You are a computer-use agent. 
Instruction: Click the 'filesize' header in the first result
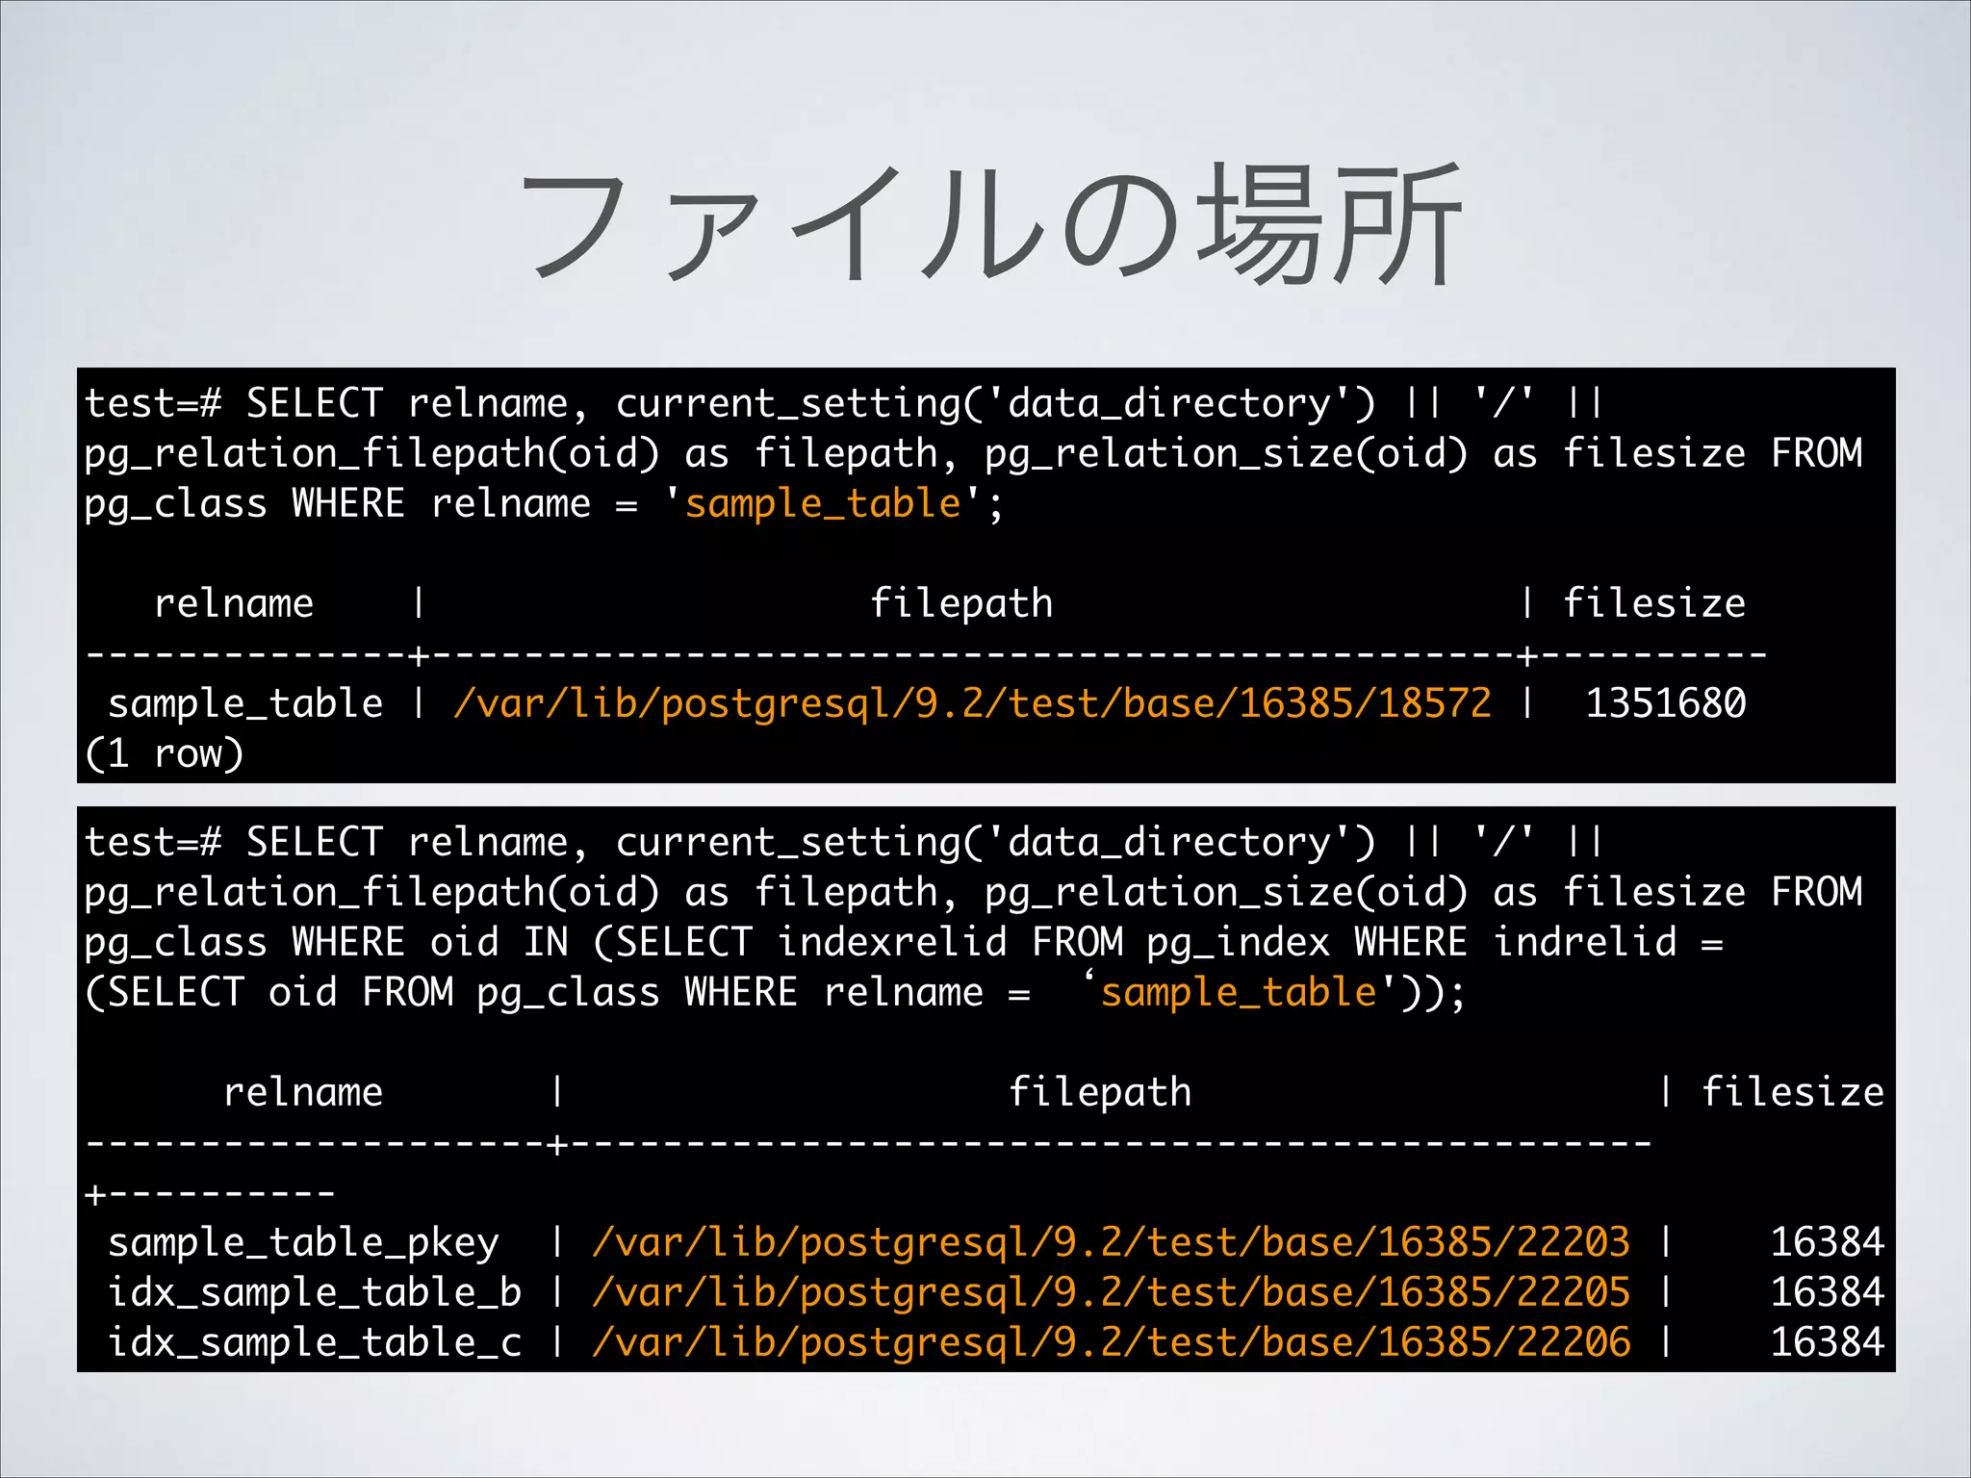[x=1653, y=603]
